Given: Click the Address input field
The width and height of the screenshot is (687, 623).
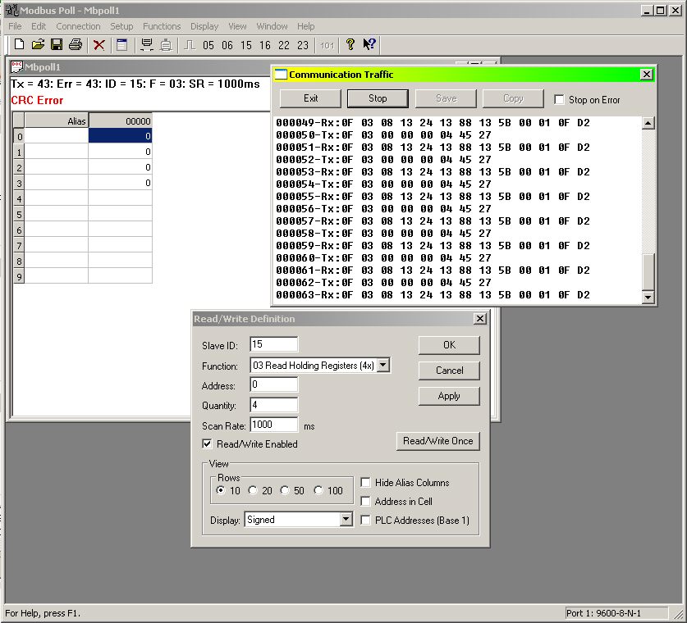Looking at the screenshot, I should pyautogui.click(x=274, y=384).
